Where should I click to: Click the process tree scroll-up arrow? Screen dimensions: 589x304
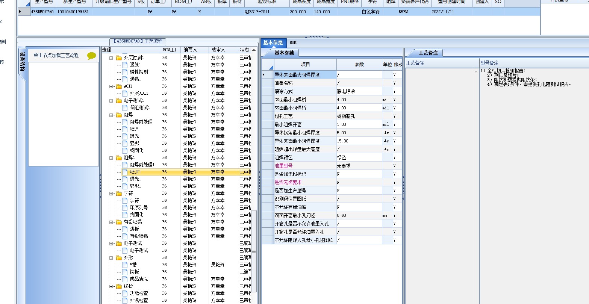point(254,50)
